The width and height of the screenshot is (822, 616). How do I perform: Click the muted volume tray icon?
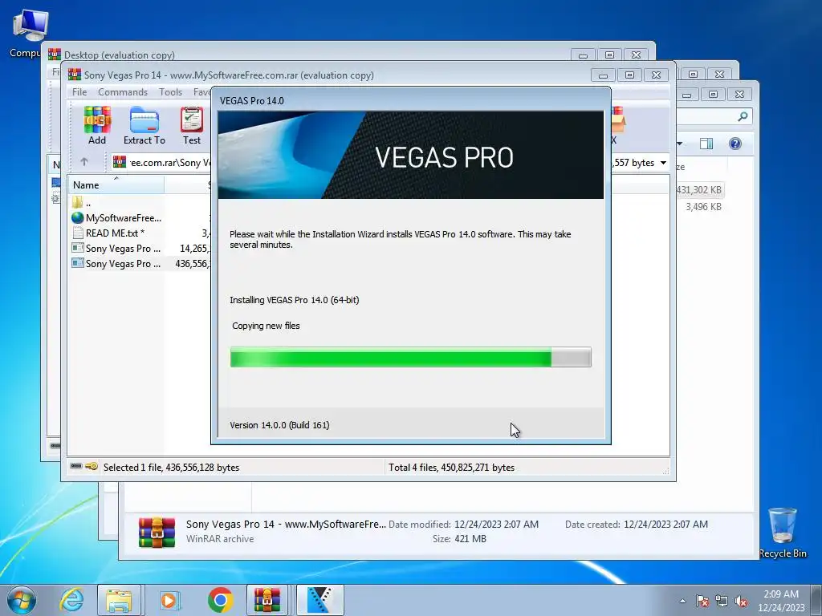click(741, 601)
